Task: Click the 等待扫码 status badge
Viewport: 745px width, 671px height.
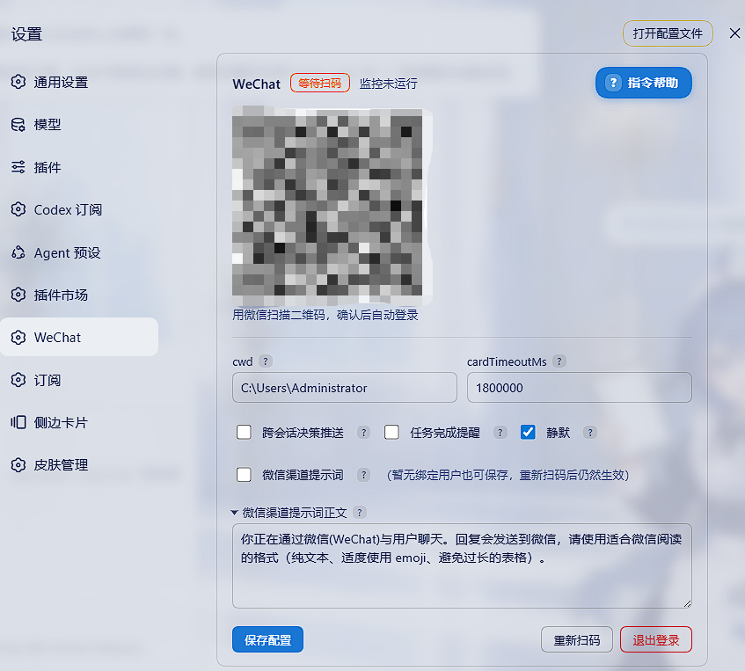Action: pyautogui.click(x=320, y=84)
